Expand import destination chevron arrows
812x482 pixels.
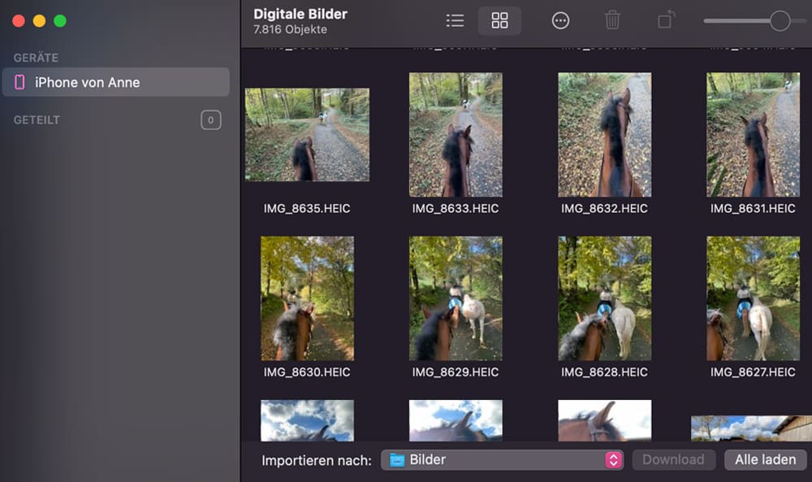(x=613, y=460)
